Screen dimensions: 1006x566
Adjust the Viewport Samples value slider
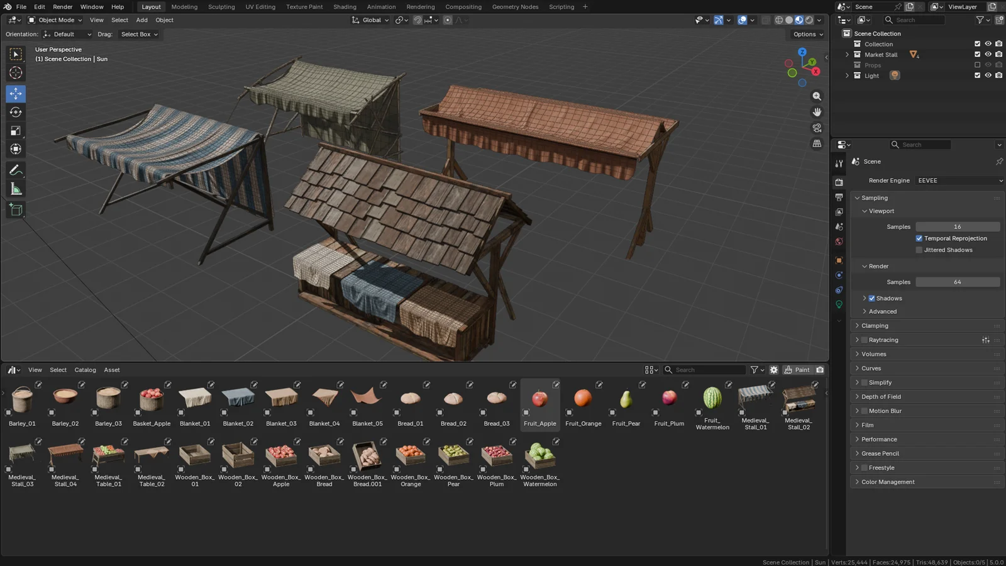pyautogui.click(x=957, y=226)
